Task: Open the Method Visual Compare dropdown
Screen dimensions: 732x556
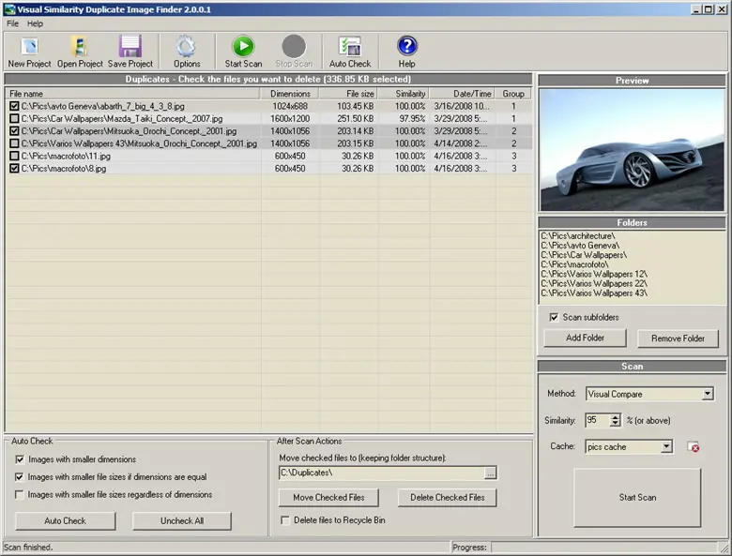Action: (708, 394)
